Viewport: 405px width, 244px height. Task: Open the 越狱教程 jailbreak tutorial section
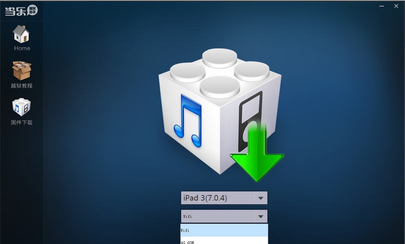point(22,74)
